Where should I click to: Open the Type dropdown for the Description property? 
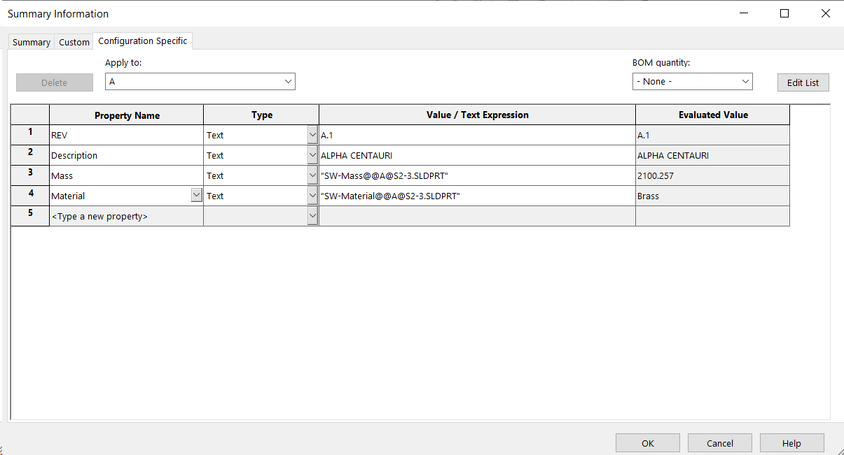[312, 154]
